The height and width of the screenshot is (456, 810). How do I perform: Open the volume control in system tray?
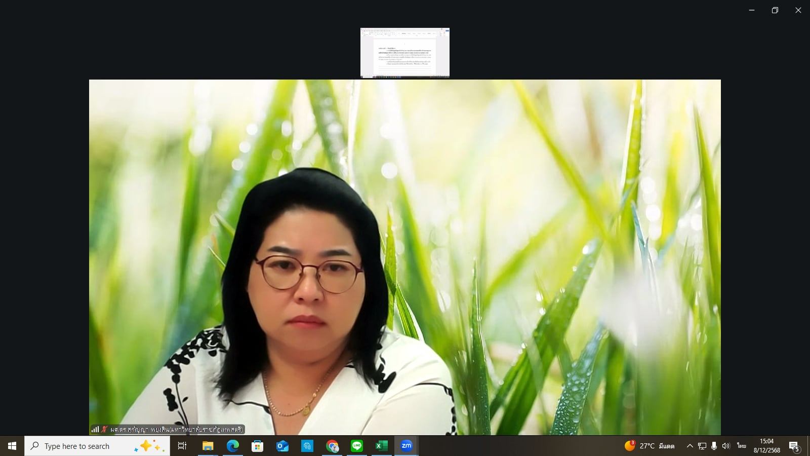[x=726, y=446]
